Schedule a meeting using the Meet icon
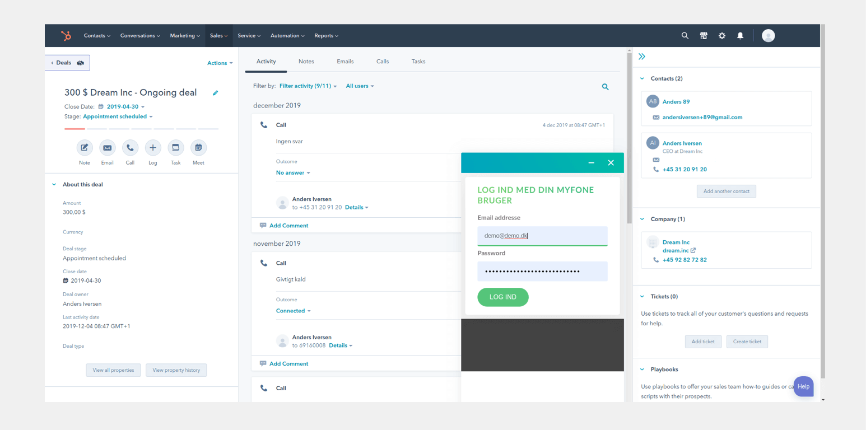866x430 pixels. [198, 148]
